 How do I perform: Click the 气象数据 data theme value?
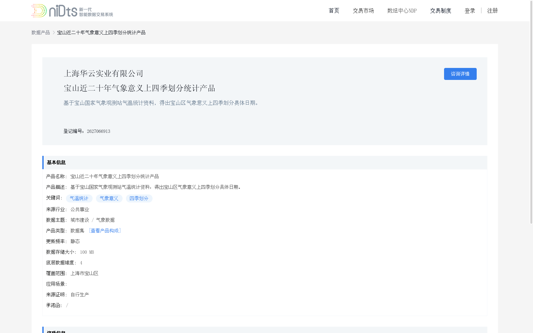click(x=105, y=220)
